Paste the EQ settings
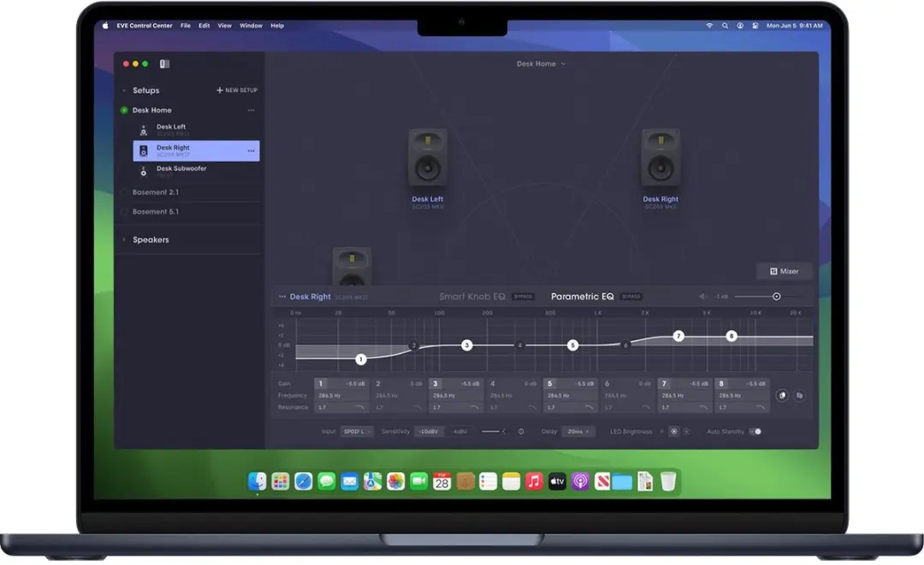Screen dimensions: 924x565 pyautogui.click(x=800, y=396)
